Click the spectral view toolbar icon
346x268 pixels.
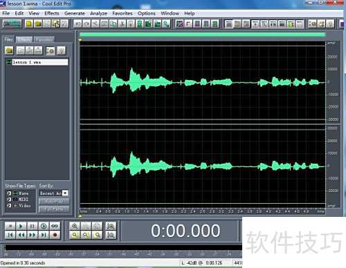point(179,23)
